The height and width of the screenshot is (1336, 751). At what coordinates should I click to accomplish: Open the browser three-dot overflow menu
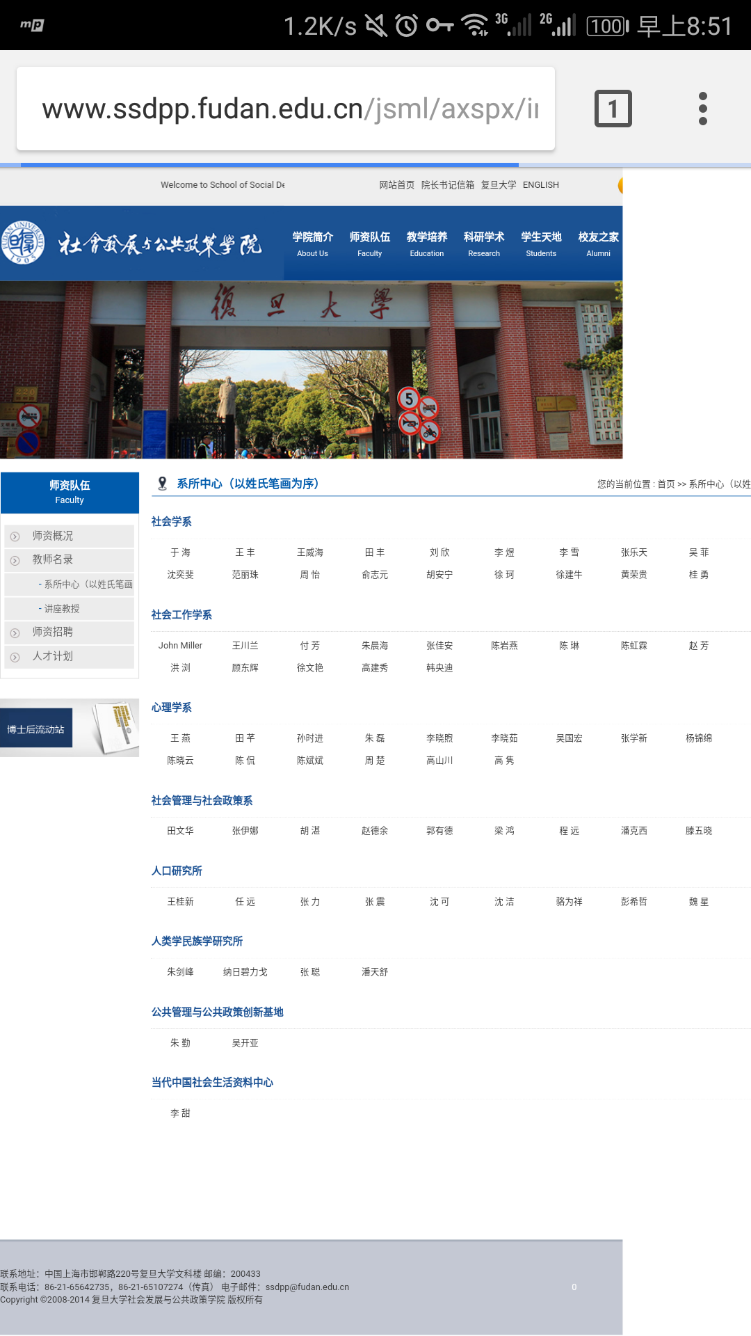[x=703, y=109]
